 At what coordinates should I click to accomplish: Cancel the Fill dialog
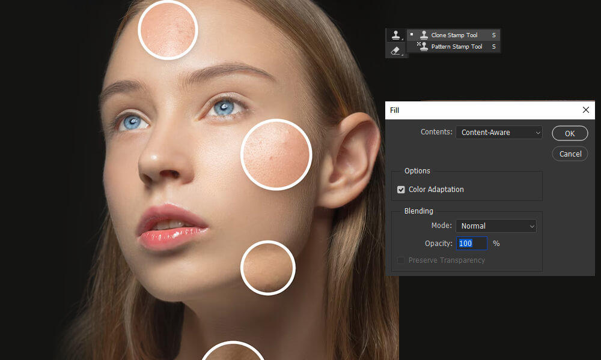pyautogui.click(x=570, y=154)
